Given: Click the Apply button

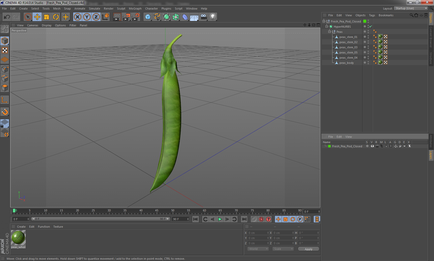Looking at the screenshot, I should tap(308, 249).
